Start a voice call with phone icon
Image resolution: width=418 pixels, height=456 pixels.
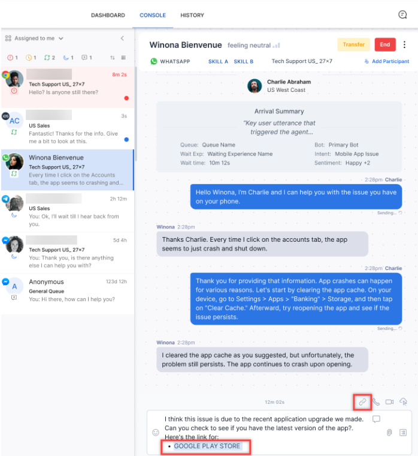point(376,402)
